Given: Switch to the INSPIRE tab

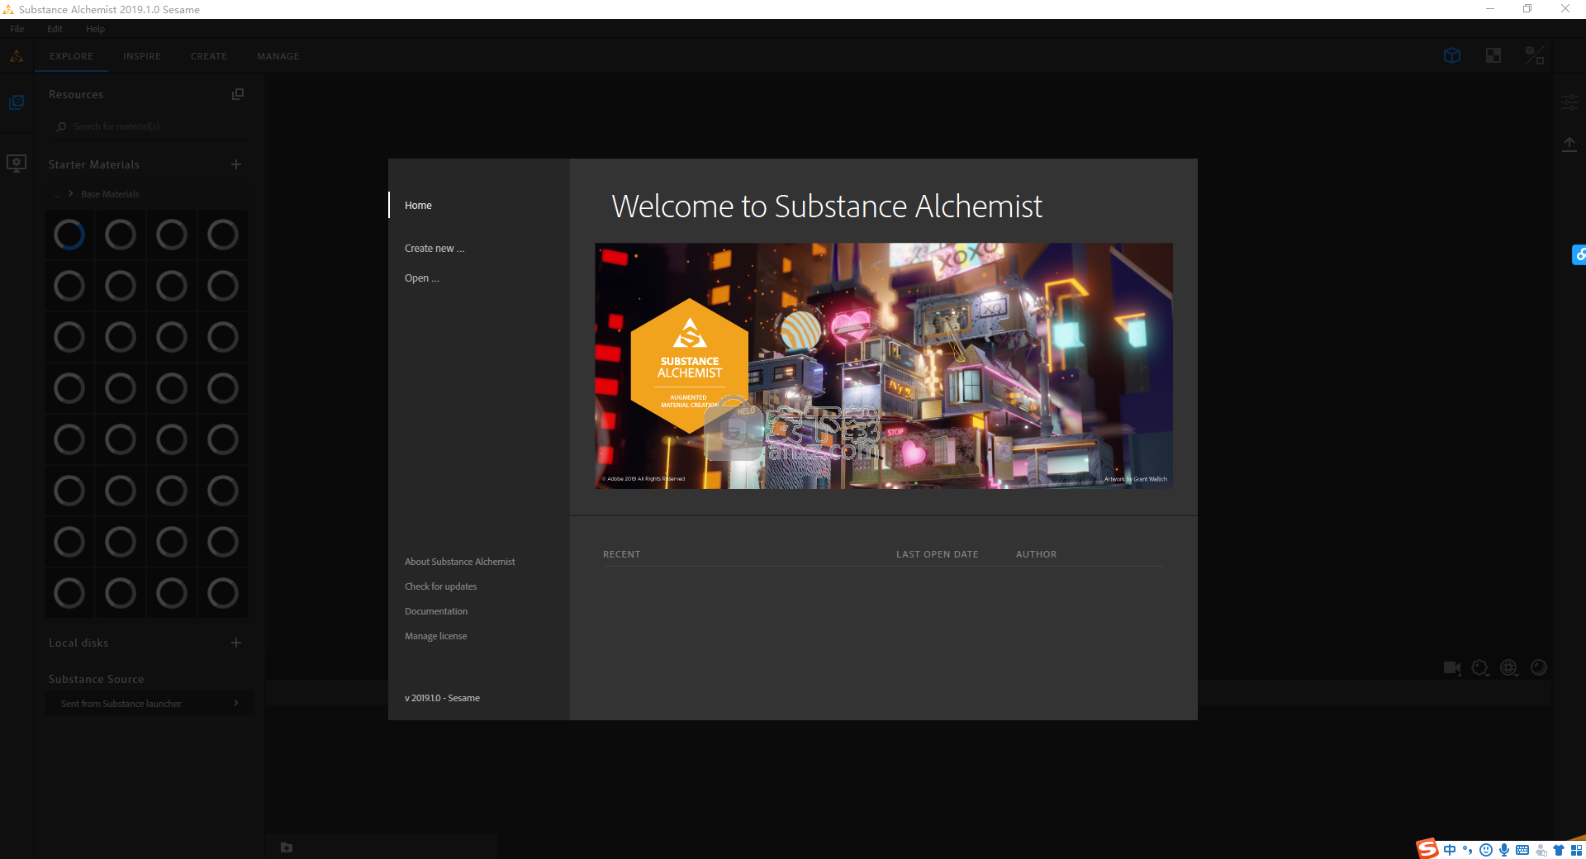Looking at the screenshot, I should click(x=142, y=56).
